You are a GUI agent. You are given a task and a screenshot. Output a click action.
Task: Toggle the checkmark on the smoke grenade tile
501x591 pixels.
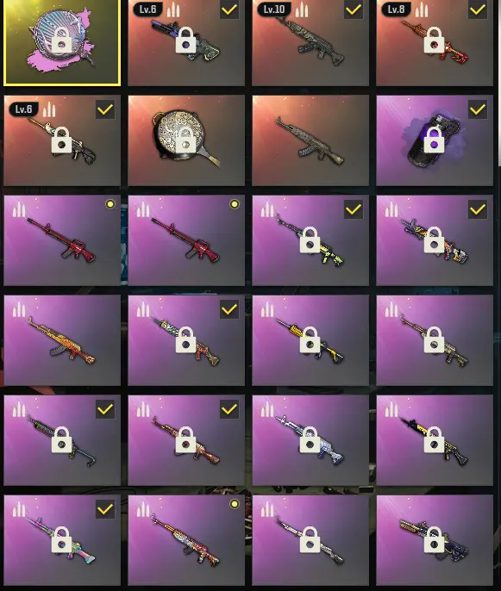click(x=478, y=109)
